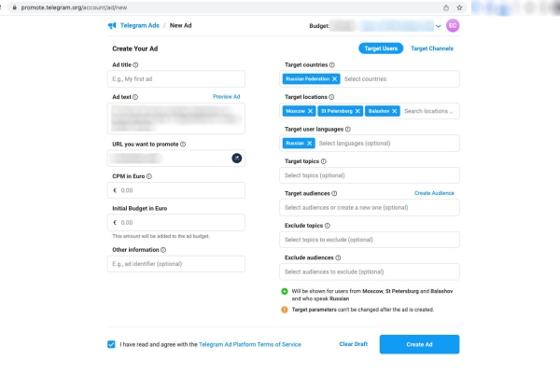Click the orange warning status icon
The image size is (560, 374).
pos(285,310)
